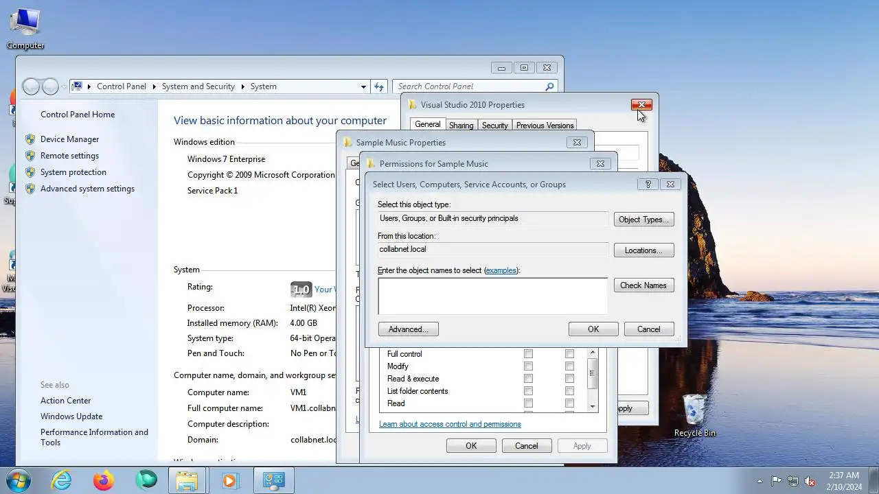The image size is (879, 494).
Task: Launch Internet Explorer from the taskbar
Action: point(62,480)
